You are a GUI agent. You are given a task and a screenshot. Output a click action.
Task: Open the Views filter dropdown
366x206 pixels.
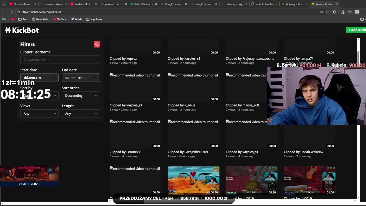tap(39, 114)
